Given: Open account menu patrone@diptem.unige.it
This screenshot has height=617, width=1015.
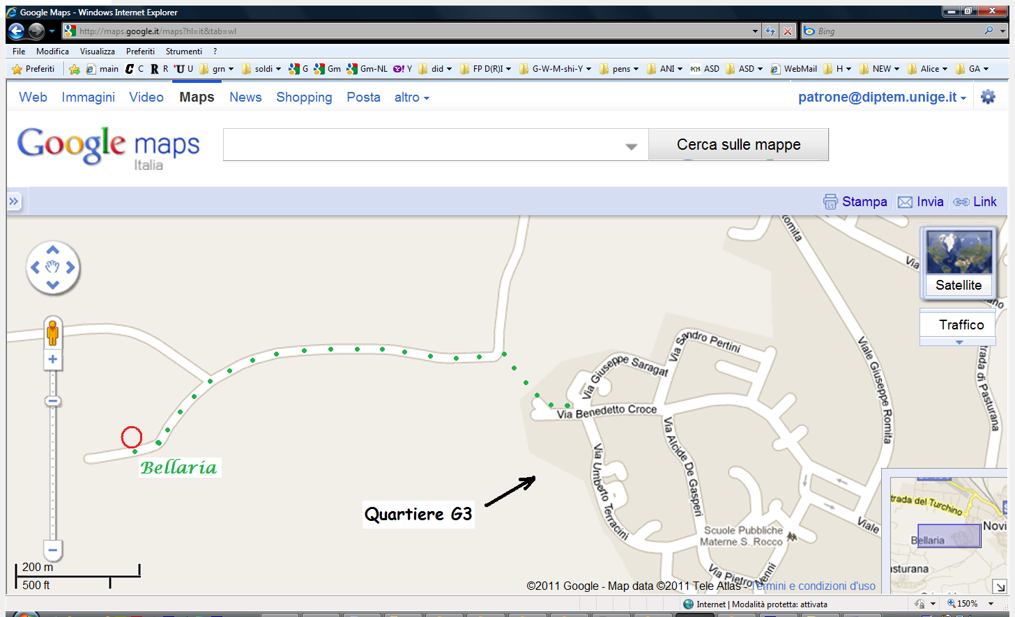Looking at the screenshot, I should (882, 97).
